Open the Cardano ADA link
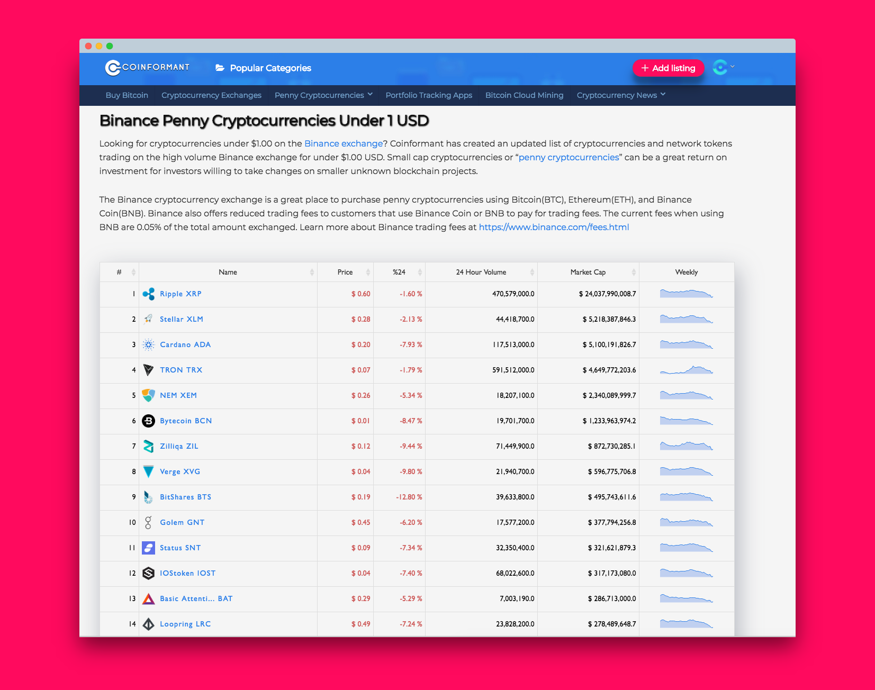This screenshot has height=690, width=875. pos(185,344)
